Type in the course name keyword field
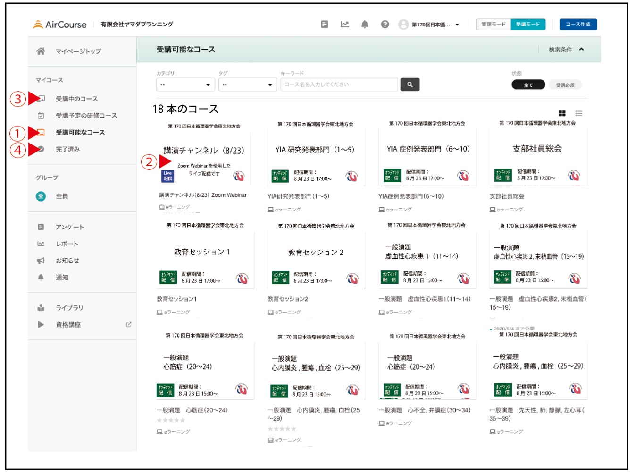 click(x=339, y=84)
